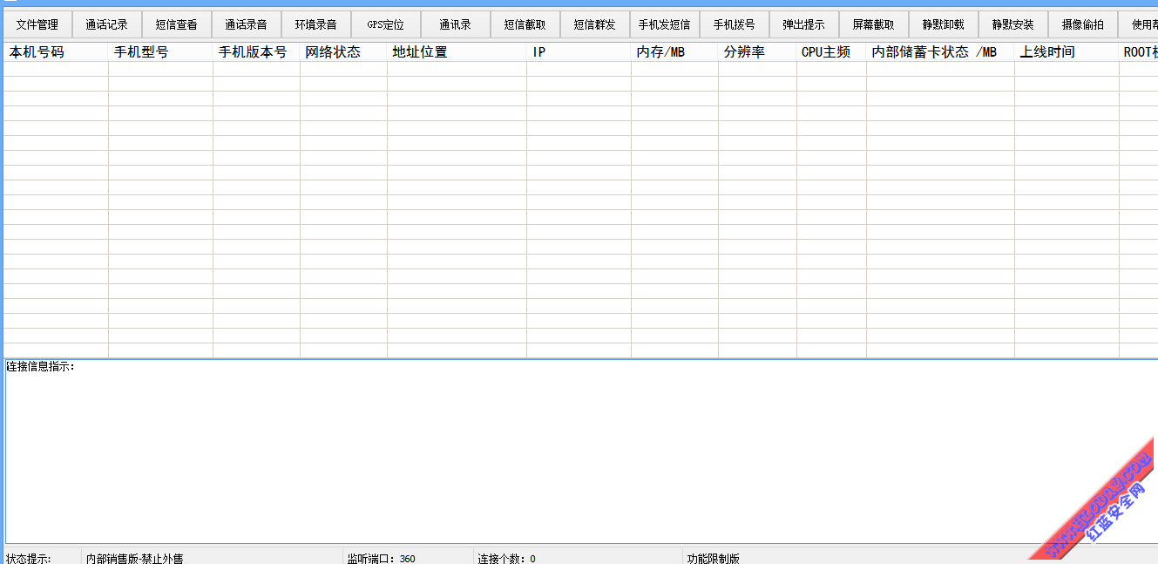Screen dimensions: 1158x564
Task: Open 通话记录 from the toolbar
Action: click(107, 24)
